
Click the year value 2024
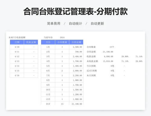(62, 38)
